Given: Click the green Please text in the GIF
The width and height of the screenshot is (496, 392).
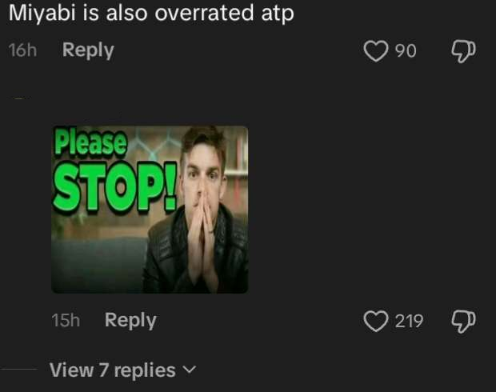Looking at the screenshot, I should pyautogui.click(x=90, y=142).
